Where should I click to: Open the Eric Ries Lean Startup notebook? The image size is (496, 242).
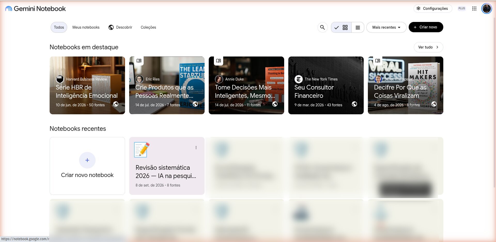pyautogui.click(x=167, y=85)
